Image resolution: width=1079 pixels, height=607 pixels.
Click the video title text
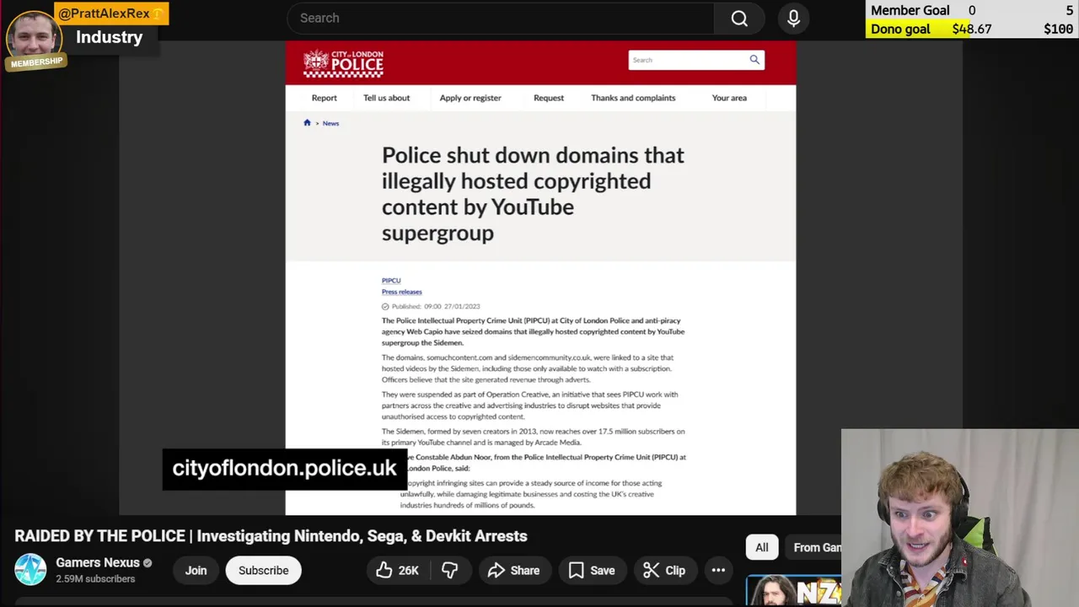(271, 536)
